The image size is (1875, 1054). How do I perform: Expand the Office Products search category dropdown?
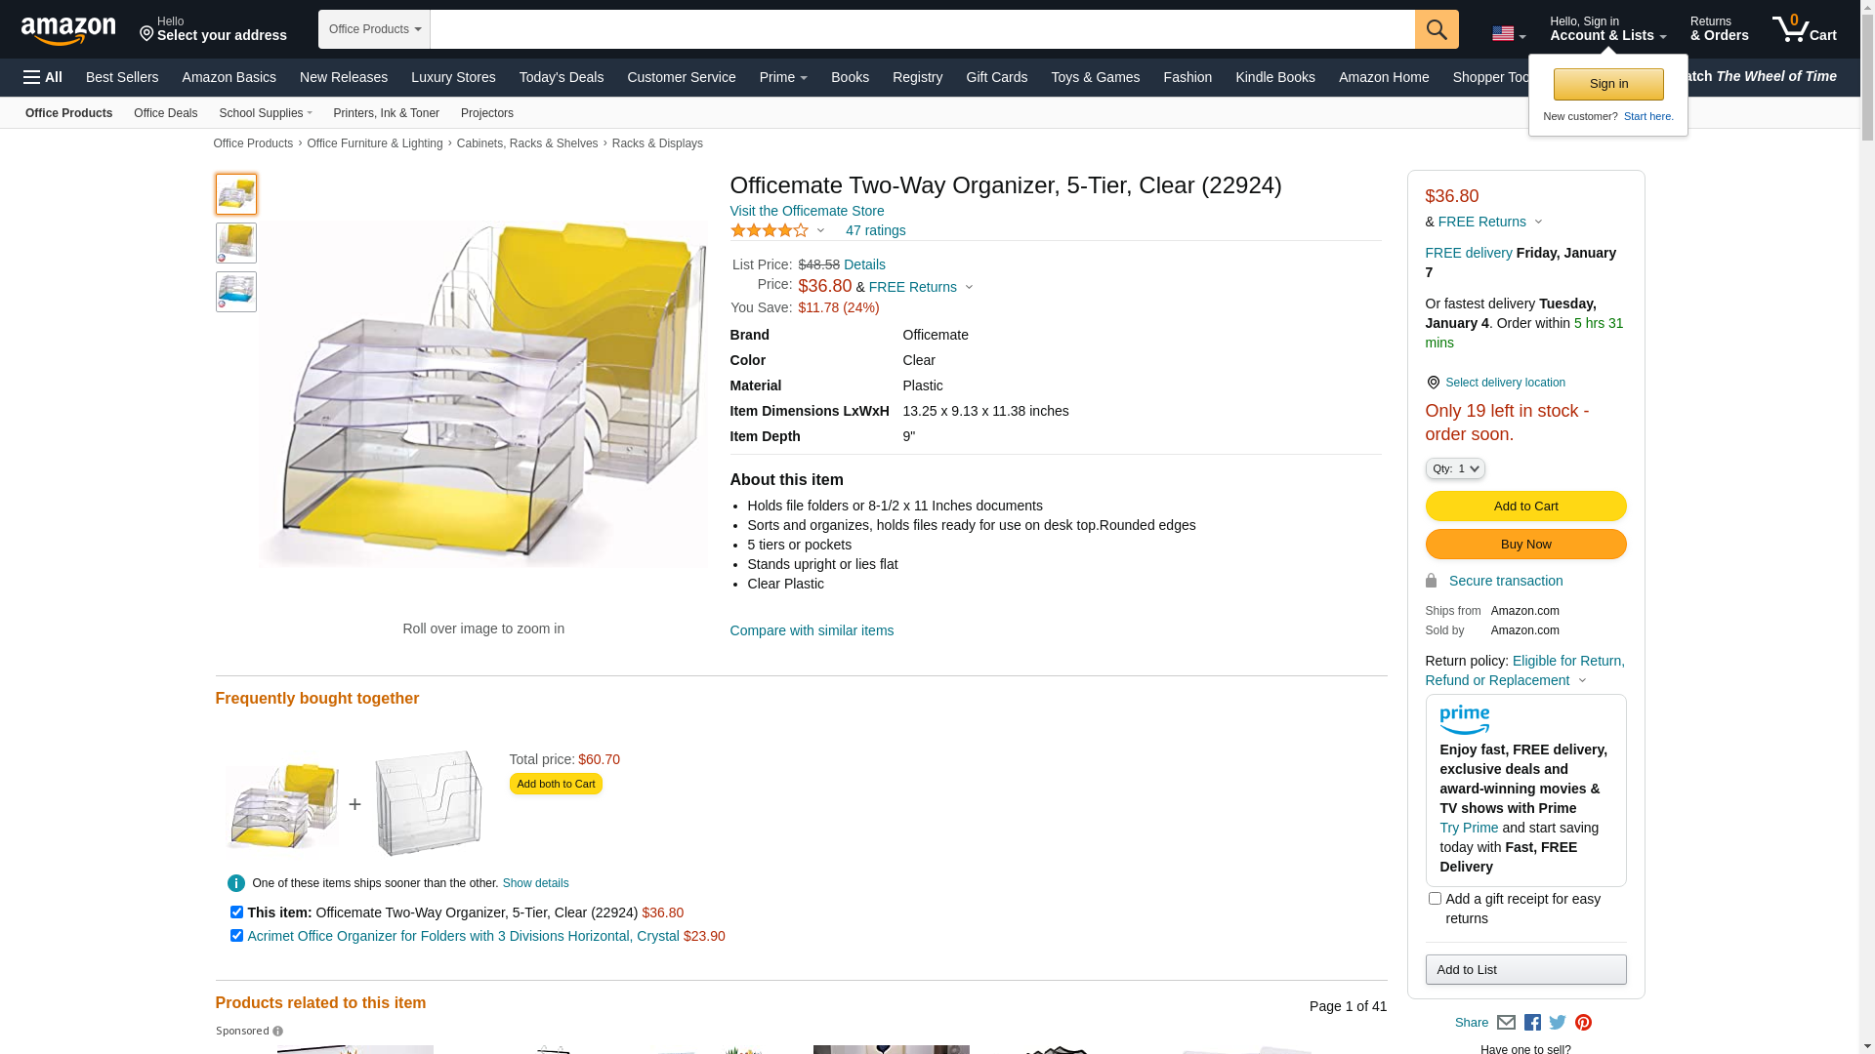pyautogui.click(x=374, y=29)
